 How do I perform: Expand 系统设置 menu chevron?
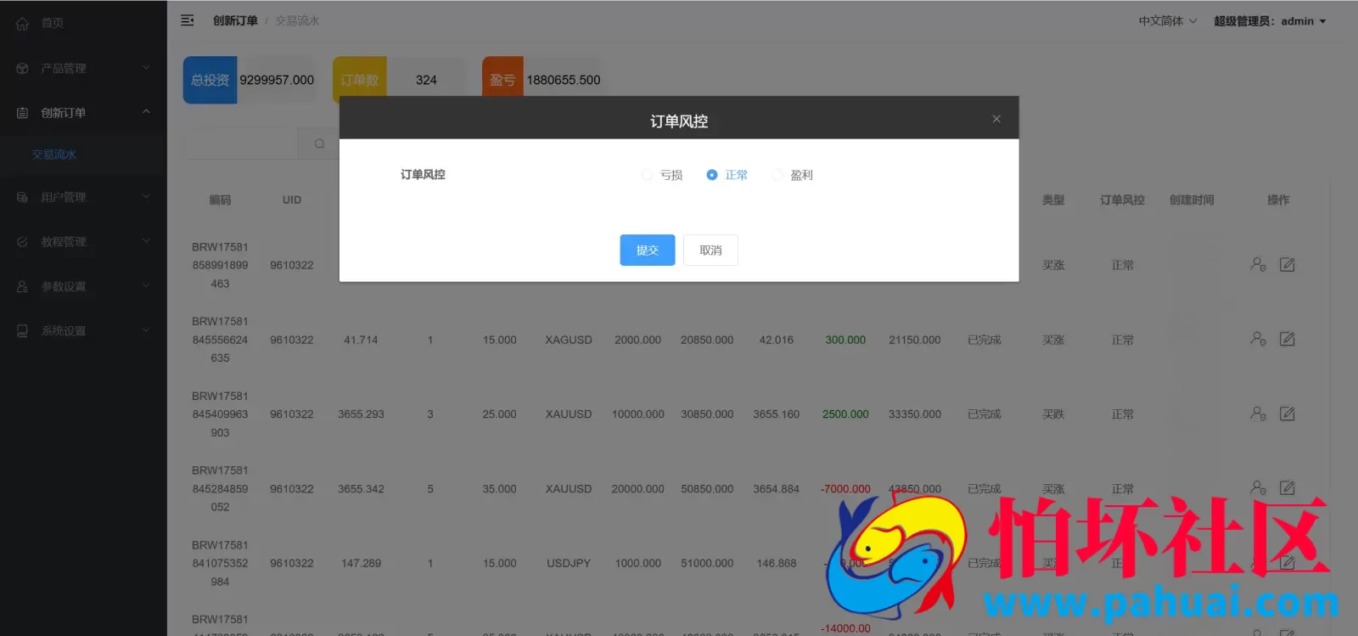146,330
